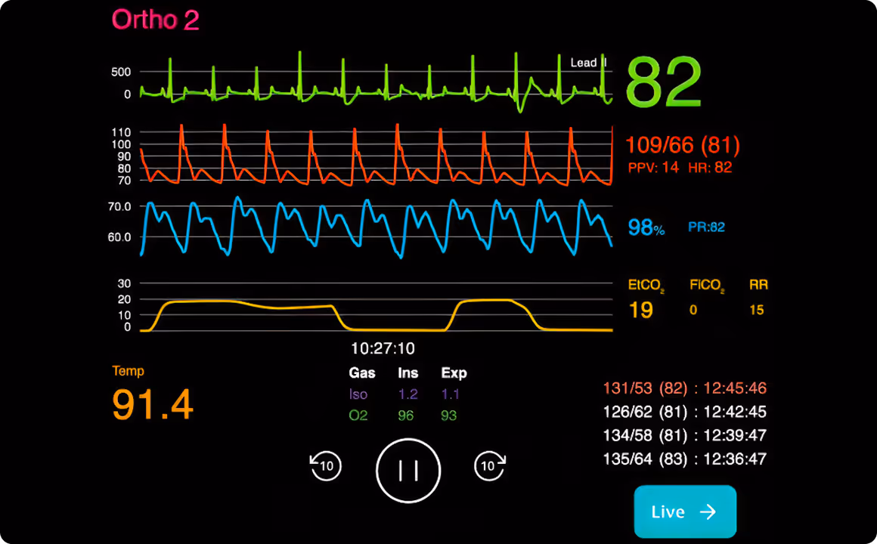Click the timestamp 10:27:10

click(383, 348)
